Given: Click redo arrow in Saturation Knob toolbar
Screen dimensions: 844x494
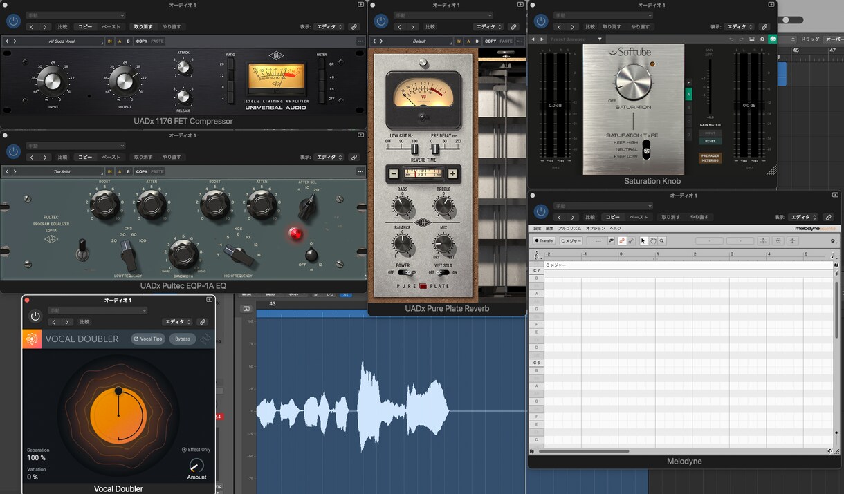Looking at the screenshot, I should (x=741, y=39).
